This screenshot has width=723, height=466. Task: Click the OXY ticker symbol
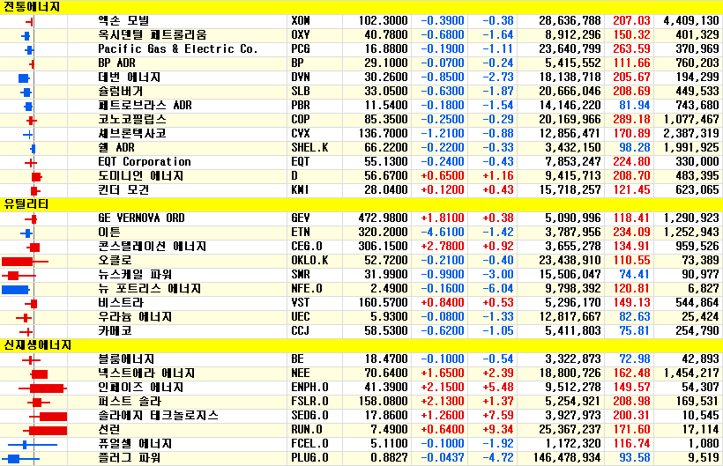300,35
